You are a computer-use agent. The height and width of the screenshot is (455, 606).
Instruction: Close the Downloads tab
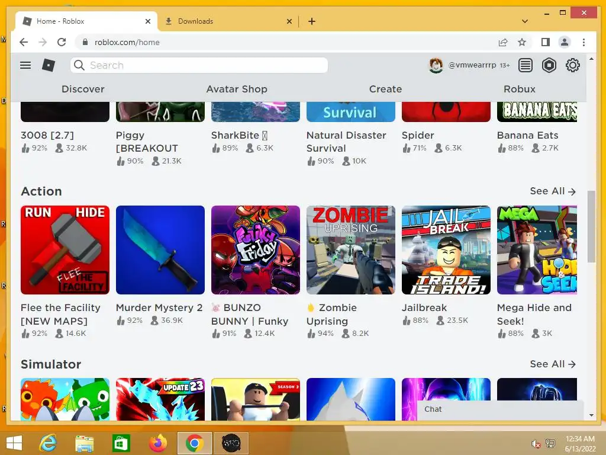coord(289,21)
